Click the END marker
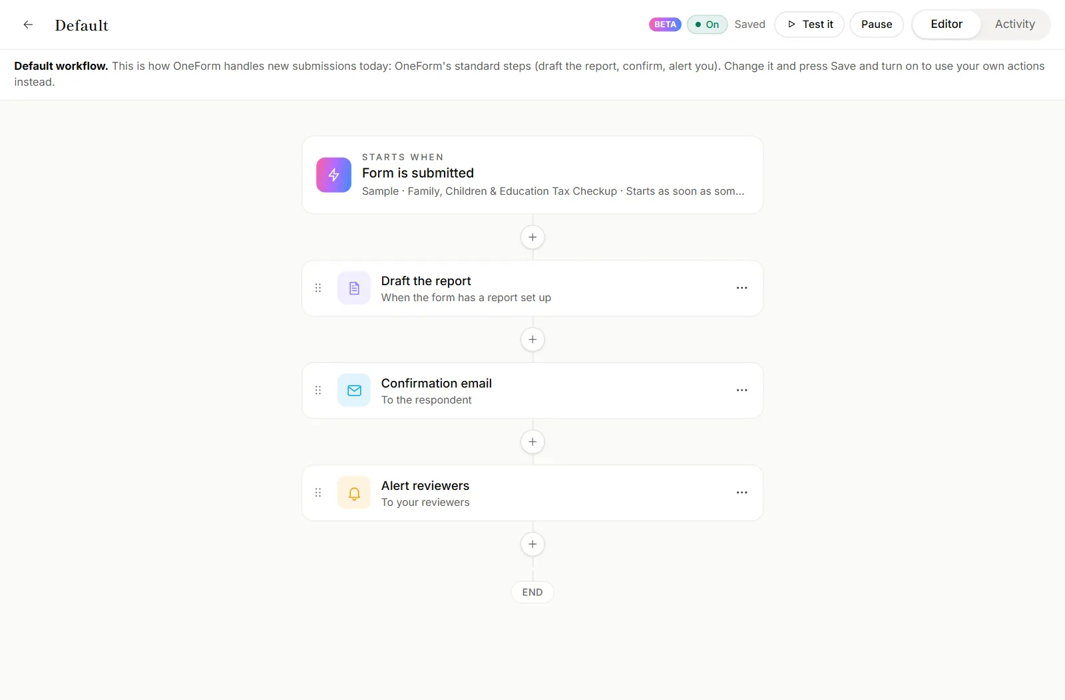This screenshot has height=700, width=1065. (532, 592)
